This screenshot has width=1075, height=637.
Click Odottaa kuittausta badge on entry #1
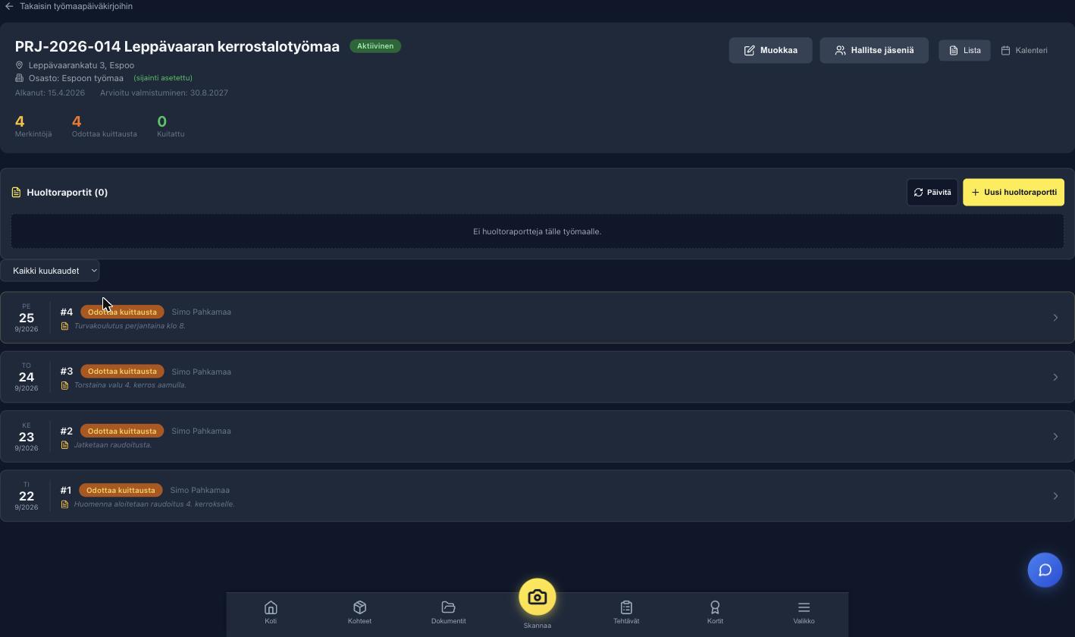(121, 490)
